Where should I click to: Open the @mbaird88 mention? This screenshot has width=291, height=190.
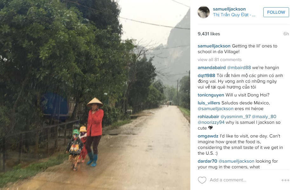point(239,68)
